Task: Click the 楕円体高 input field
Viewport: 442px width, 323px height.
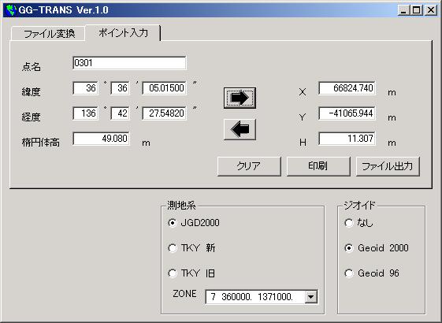Action: click(x=101, y=139)
